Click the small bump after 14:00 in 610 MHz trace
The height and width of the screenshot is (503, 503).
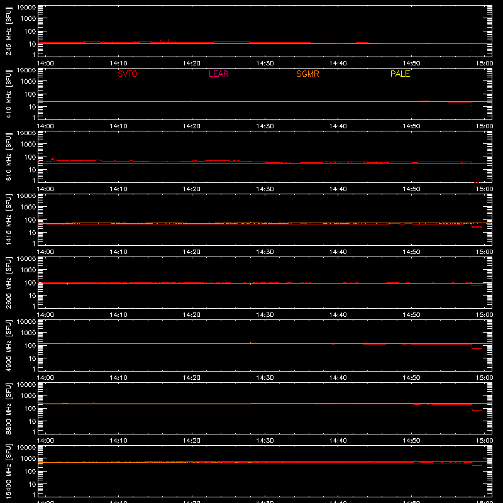point(53,159)
